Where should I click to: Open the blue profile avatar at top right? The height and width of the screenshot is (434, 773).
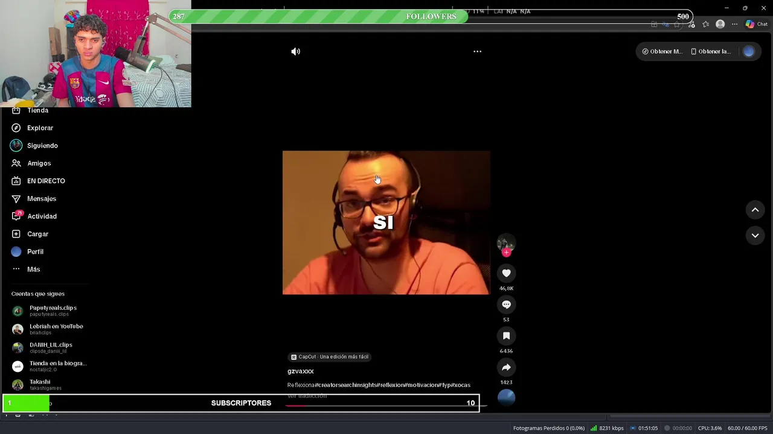pyautogui.click(x=749, y=51)
